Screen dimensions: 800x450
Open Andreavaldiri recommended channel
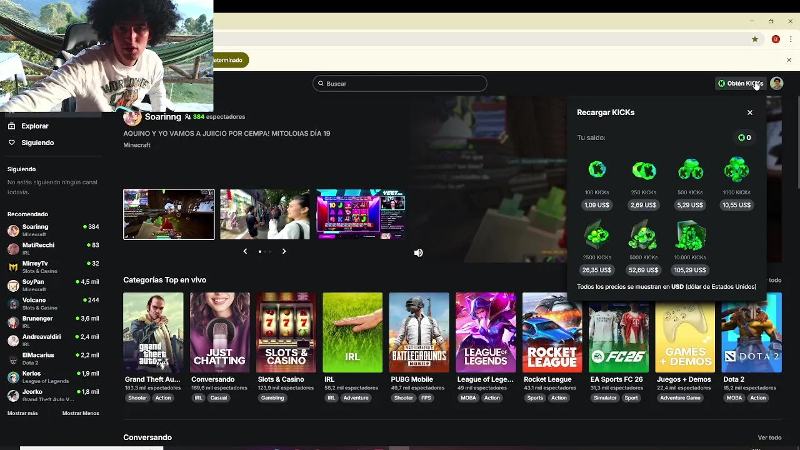click(x=53, y=340)
